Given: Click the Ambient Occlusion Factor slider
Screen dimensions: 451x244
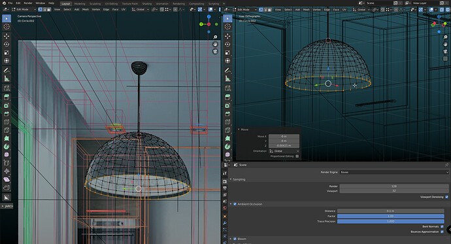Looking at the screenshot, I should (x=391, y=216).
